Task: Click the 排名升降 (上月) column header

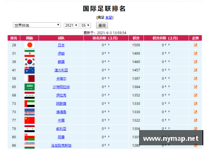Action: tap(106, 38)
